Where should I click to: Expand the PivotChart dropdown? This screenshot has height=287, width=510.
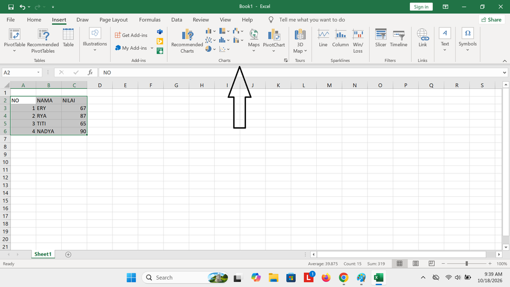pyautogui.click(x=273, y=51)
